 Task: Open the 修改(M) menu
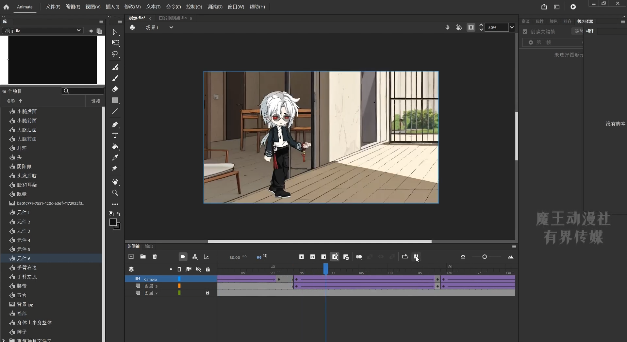point(132,7)
